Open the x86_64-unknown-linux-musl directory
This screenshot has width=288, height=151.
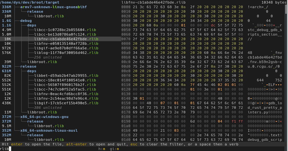click(x=49, y=130)
